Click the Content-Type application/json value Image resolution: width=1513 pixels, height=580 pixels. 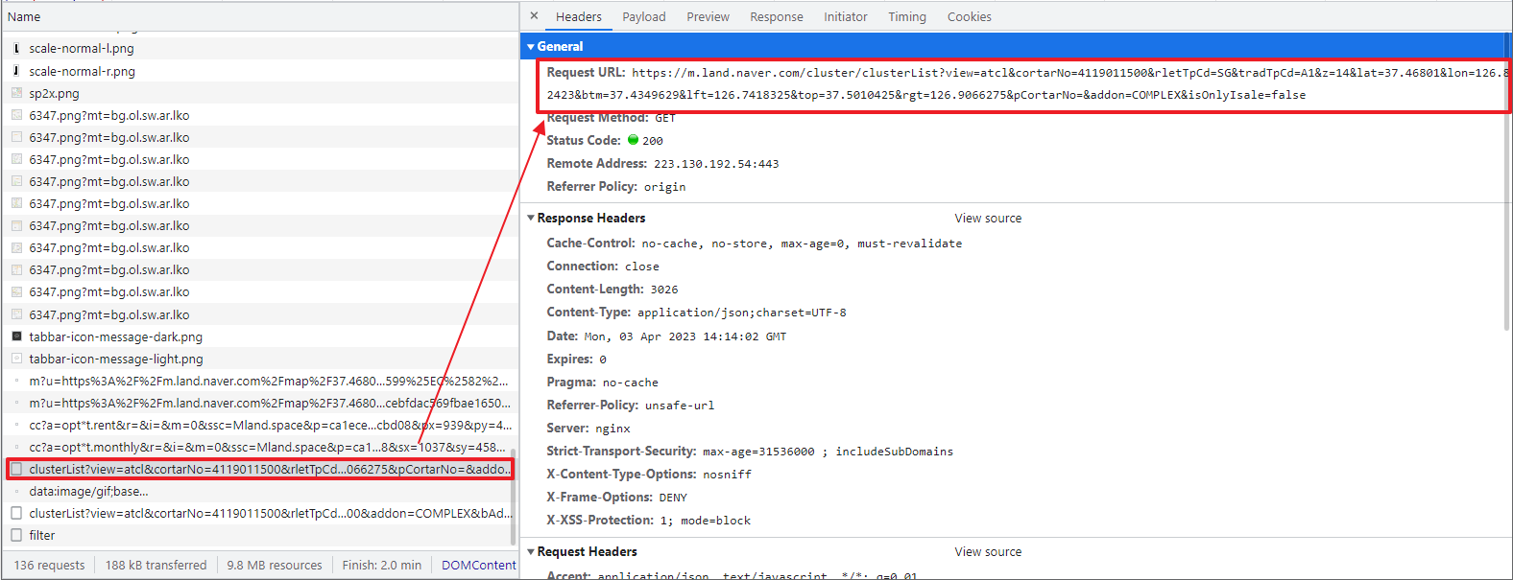pyautogui.click(x=742, y=313)
